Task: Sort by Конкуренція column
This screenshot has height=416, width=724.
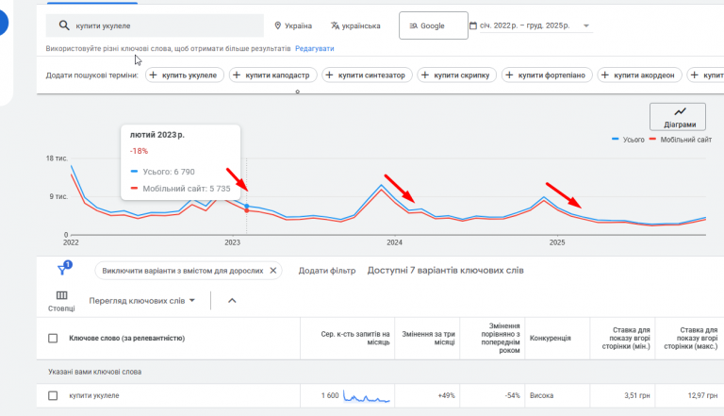Action: (x=550, y=339)
